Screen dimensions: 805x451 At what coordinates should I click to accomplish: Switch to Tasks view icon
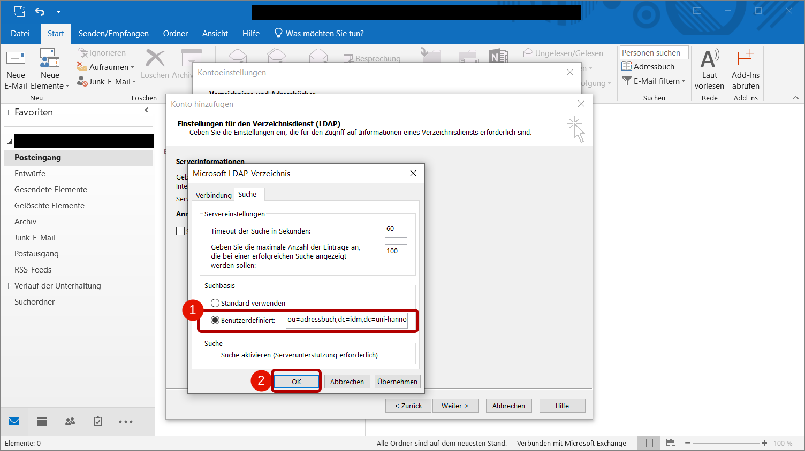[98, 422]
